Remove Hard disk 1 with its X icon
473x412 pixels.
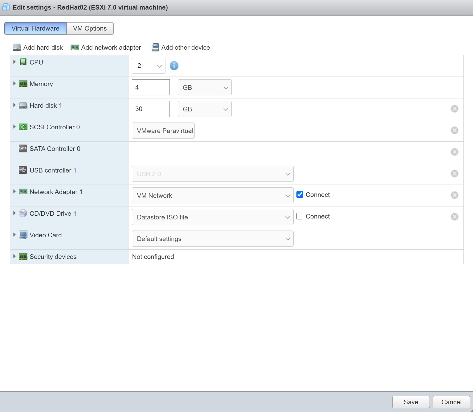pyautogui.click(x=454, y=109)
